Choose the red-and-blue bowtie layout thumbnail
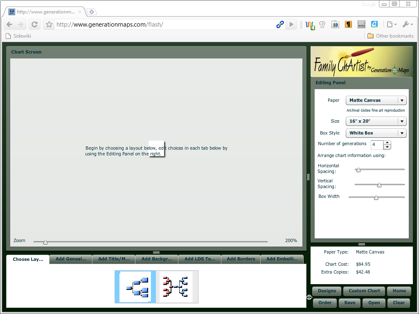The height and width of the screenshot is (314, 419). click(176, 287)
